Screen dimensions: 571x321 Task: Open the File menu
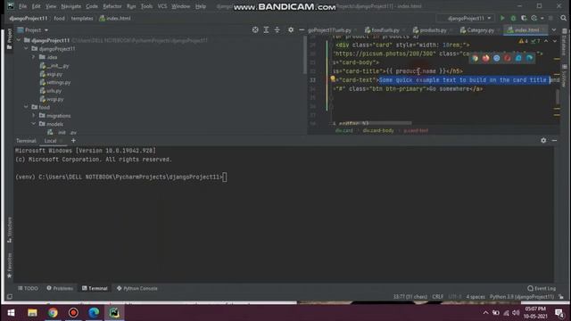pos(22,6)
